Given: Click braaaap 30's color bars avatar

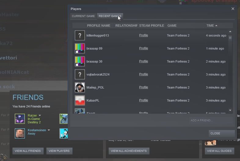Looking at the screenshot, I should point(80,62).
